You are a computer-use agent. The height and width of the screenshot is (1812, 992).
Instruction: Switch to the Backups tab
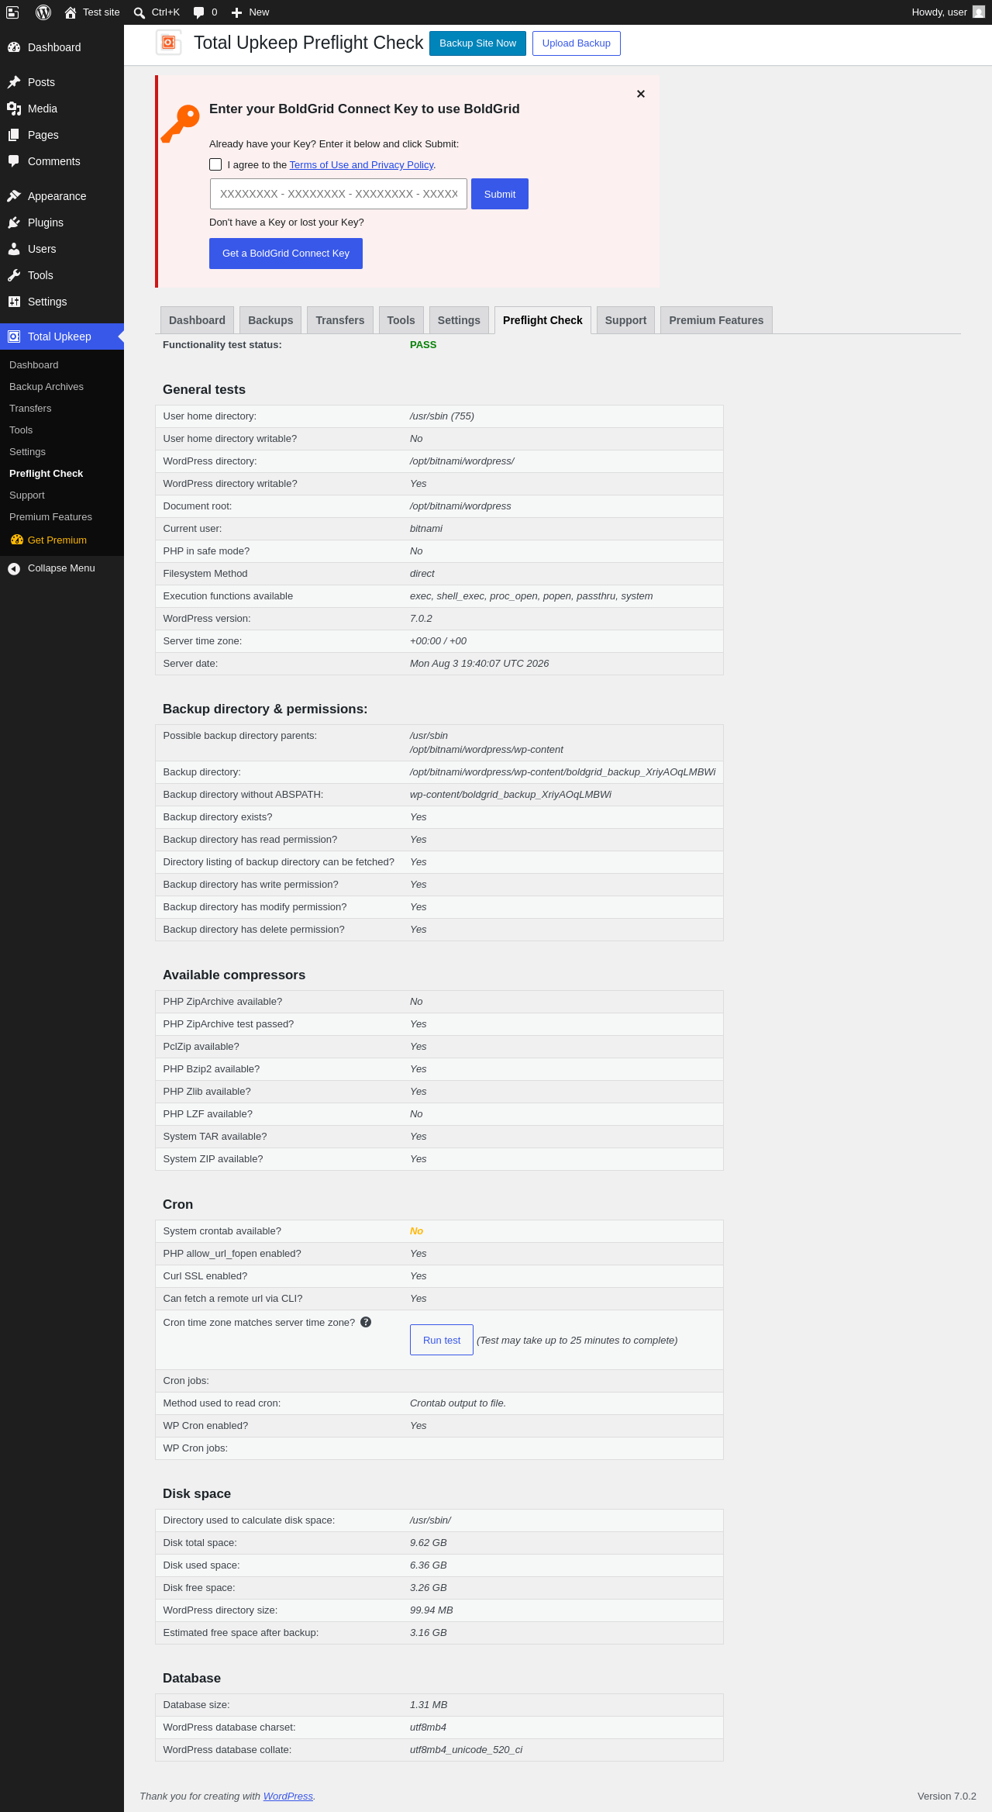coord(270,320)
